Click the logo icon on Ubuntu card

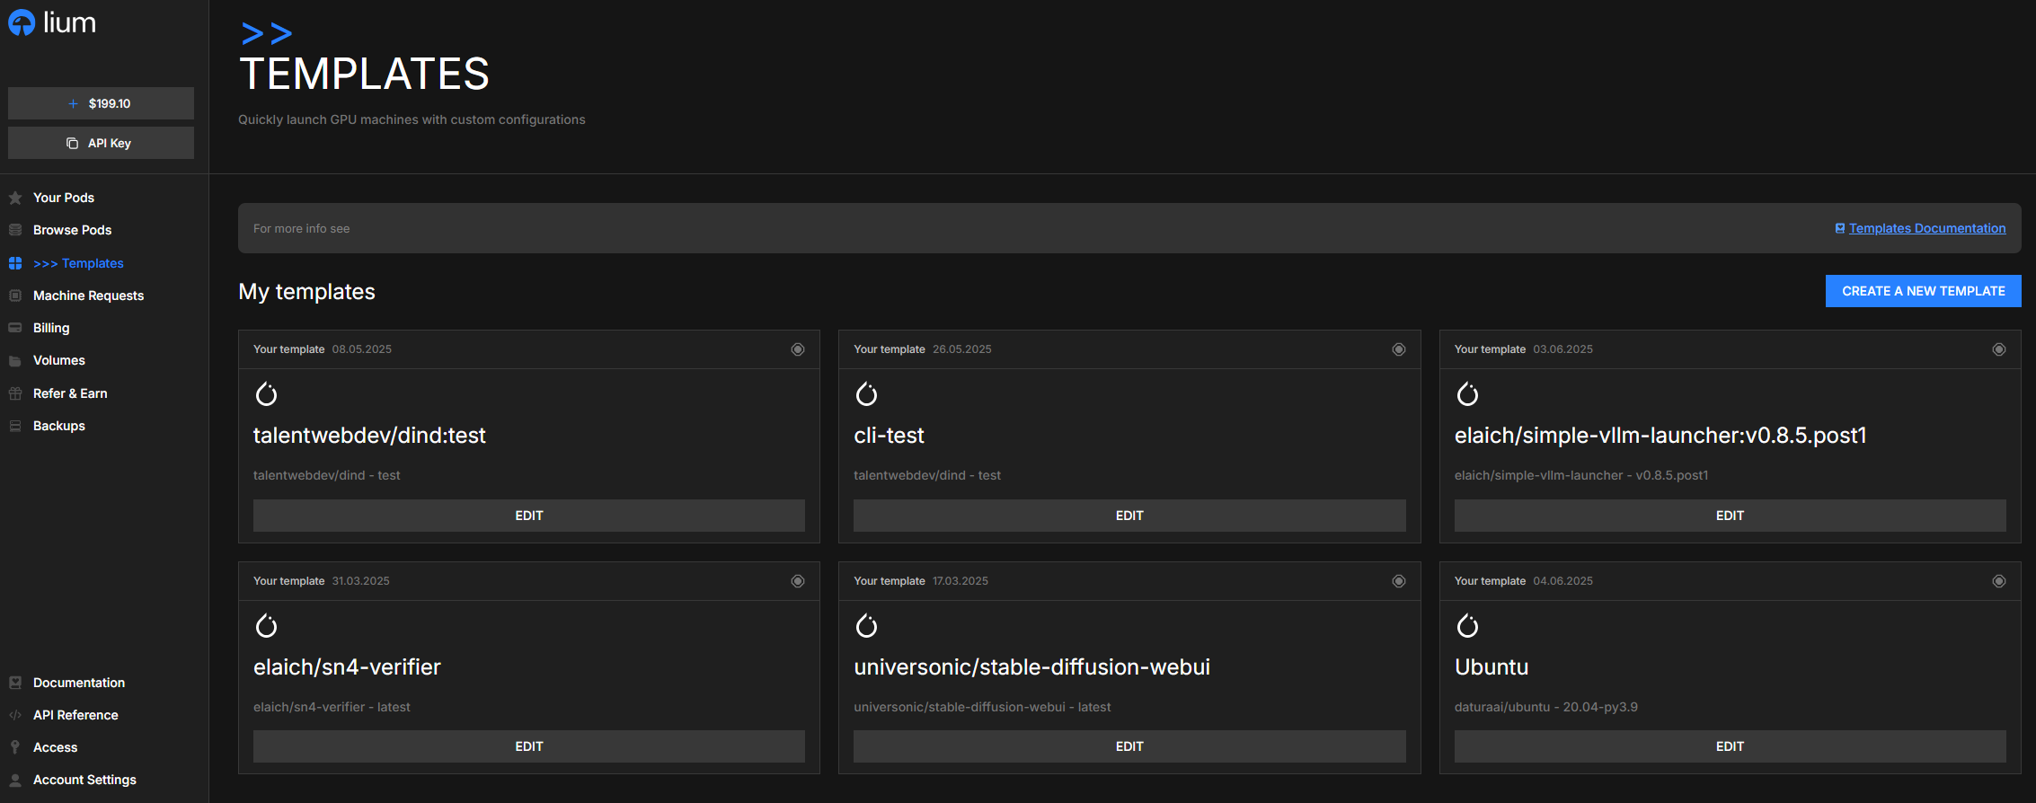pyautogui.click(x=1467, y=626)
